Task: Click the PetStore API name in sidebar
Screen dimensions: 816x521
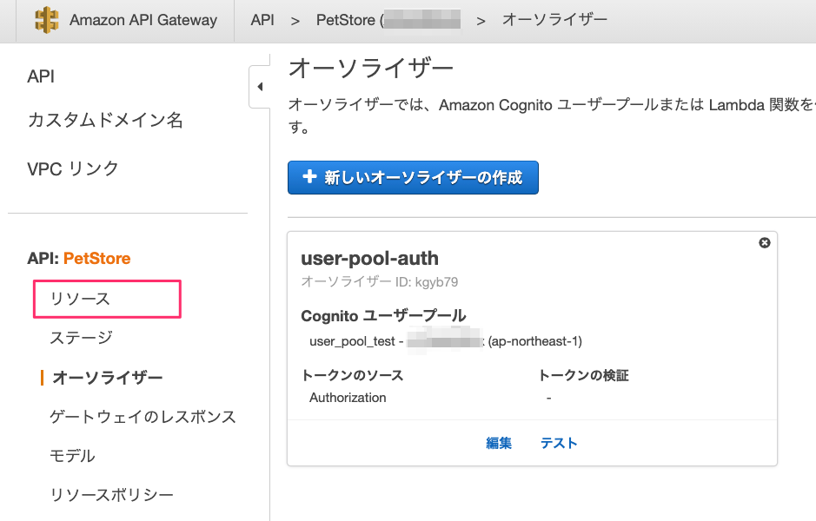Action: (x=96, y=259)
